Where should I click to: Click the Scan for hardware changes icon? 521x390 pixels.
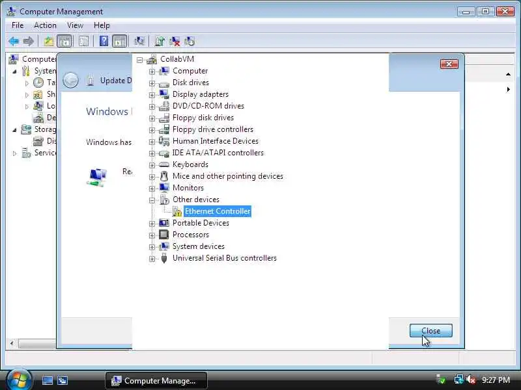click(x=139, y=42)
